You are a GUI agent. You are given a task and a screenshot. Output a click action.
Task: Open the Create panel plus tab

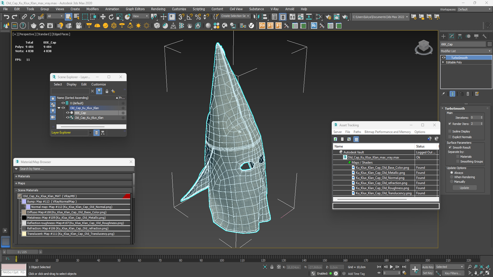click(x=443, y=36)
